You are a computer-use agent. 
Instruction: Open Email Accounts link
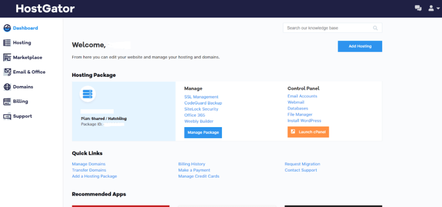tap(302, 96)
